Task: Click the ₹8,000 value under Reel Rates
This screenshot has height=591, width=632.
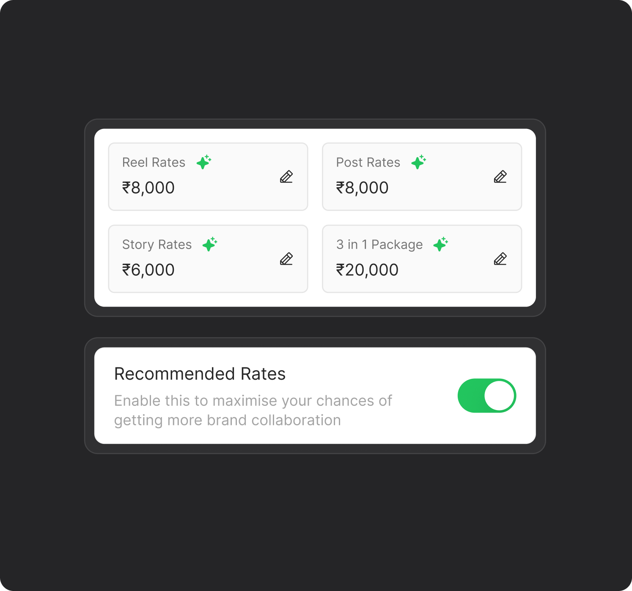Action: click(148, 188)
